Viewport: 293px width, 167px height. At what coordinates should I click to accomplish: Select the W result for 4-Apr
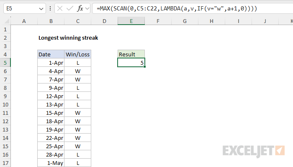pos(78,71)
